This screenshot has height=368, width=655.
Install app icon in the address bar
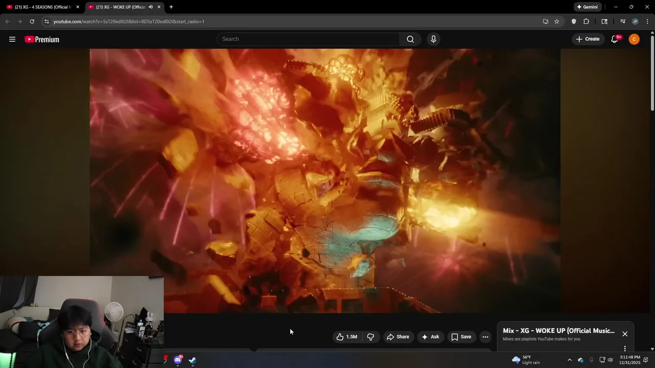point(545,21)
